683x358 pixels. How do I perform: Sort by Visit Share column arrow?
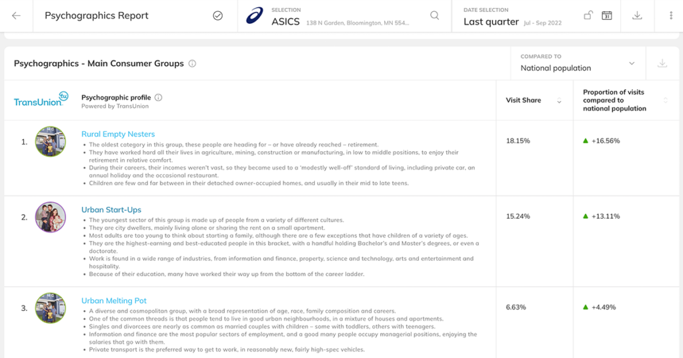pyautogui.click(x=560, y=100)
